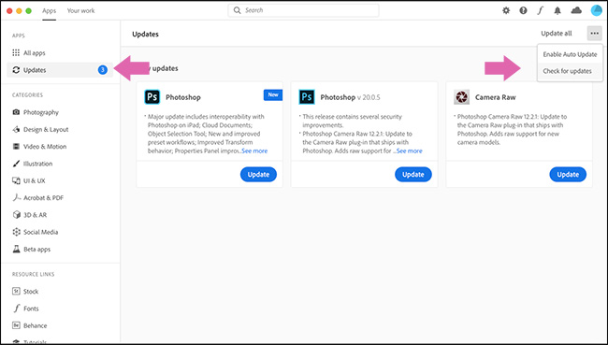Open Video & Motion category label
608x345 pixels.
45,146
